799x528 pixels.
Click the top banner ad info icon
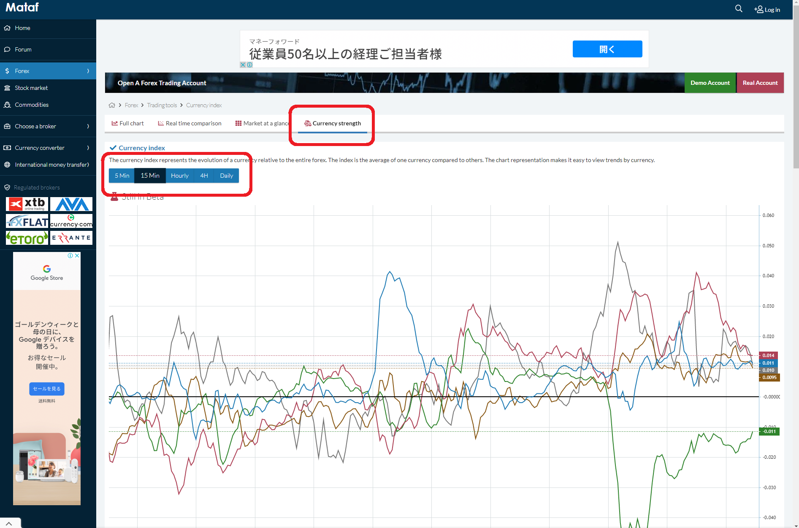(x=249, y=65)
